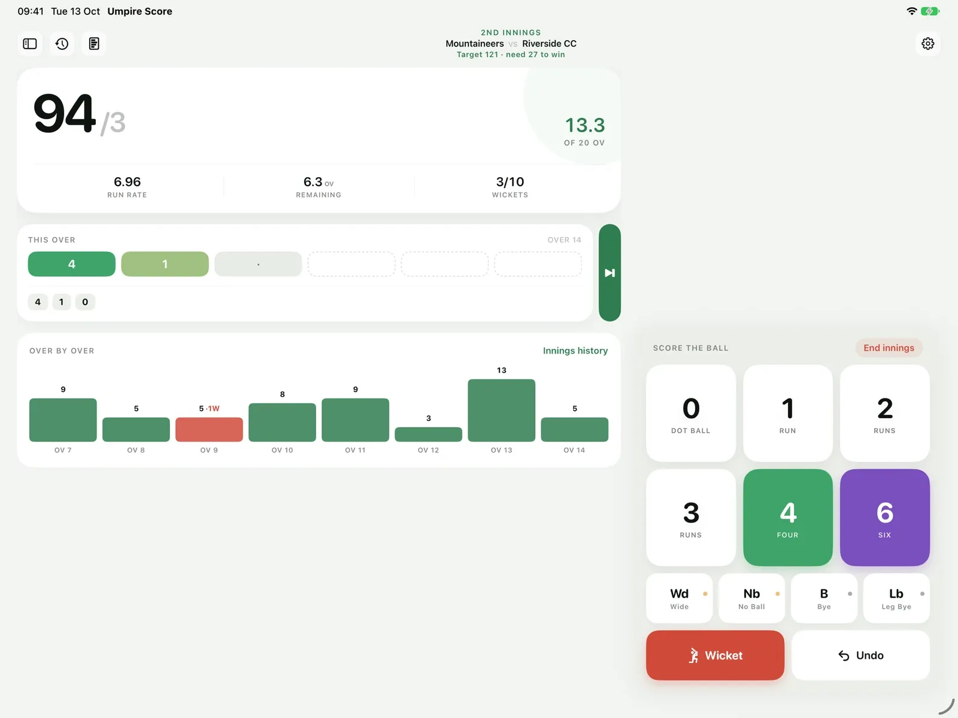Tap the small 4 chip
Image resolution: width=958 pixels, height=718 pixels.
tap(38, 302)
